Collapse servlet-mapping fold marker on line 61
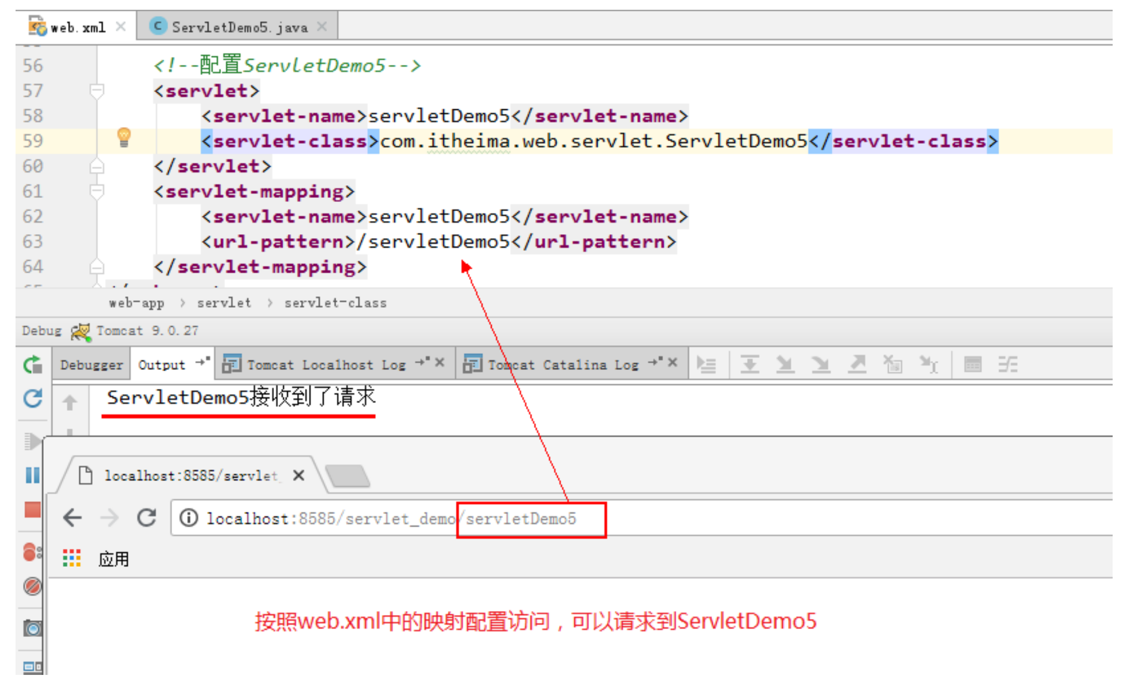 pos(97,191)
